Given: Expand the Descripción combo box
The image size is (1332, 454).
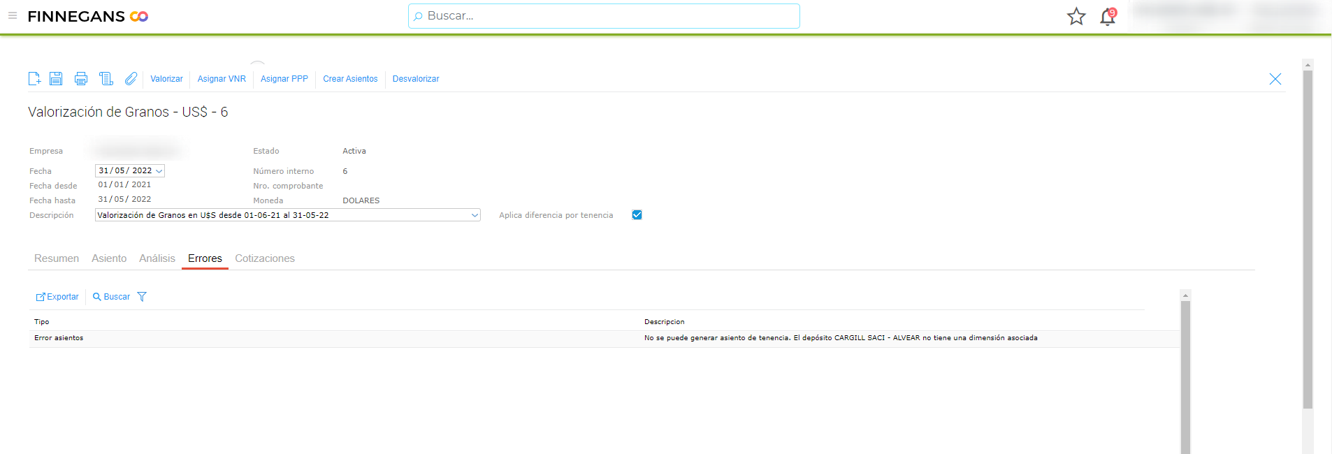Looking at the screenshot, I should [x=475, y=215].
